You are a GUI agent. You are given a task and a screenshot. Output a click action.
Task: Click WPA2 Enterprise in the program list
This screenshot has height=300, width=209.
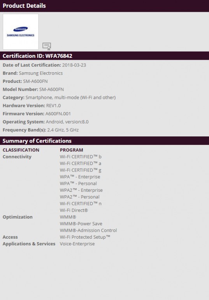(81, 190)
